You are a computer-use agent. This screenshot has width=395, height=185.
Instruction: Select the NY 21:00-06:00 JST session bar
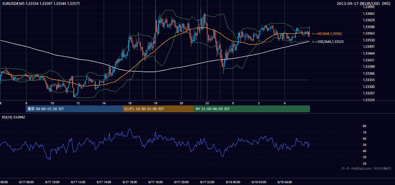(x=252, y=109)
